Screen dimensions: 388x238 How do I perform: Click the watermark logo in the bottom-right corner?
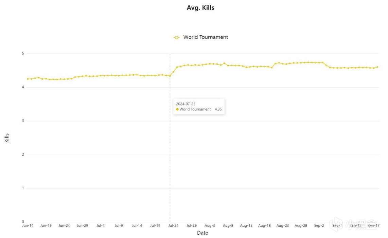tap(361, 225)
